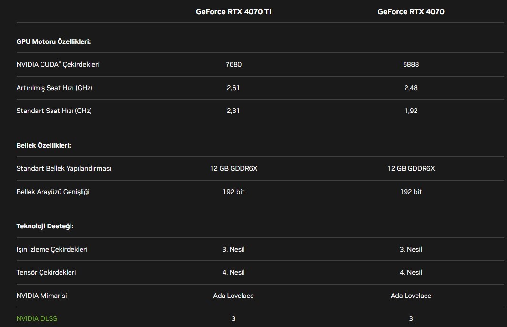507x327 pixels.
Task: Select the GeForce RTX 4070 column header
Action: (x=411, y=11)
